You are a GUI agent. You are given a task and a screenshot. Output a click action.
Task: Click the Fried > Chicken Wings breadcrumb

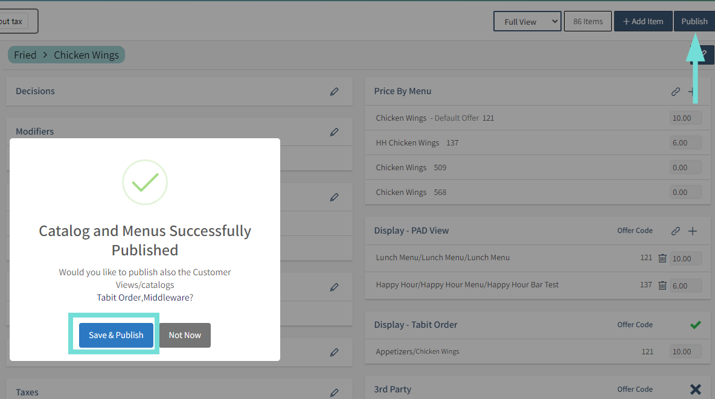66,55
